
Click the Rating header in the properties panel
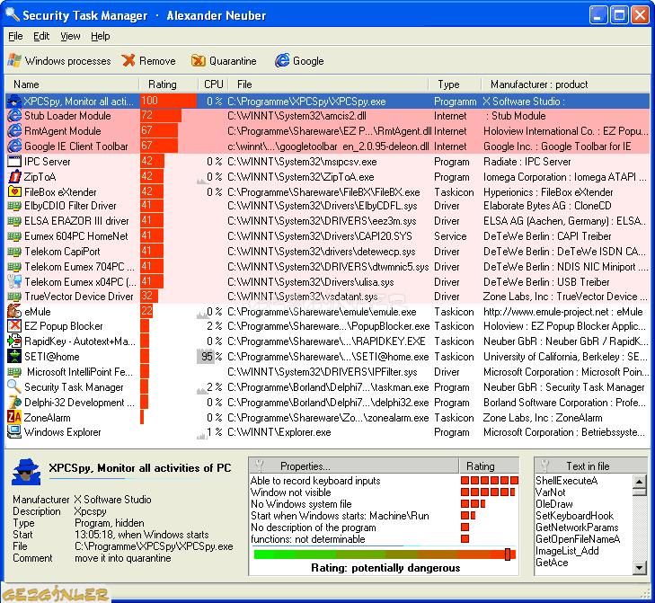pos(489,466)
